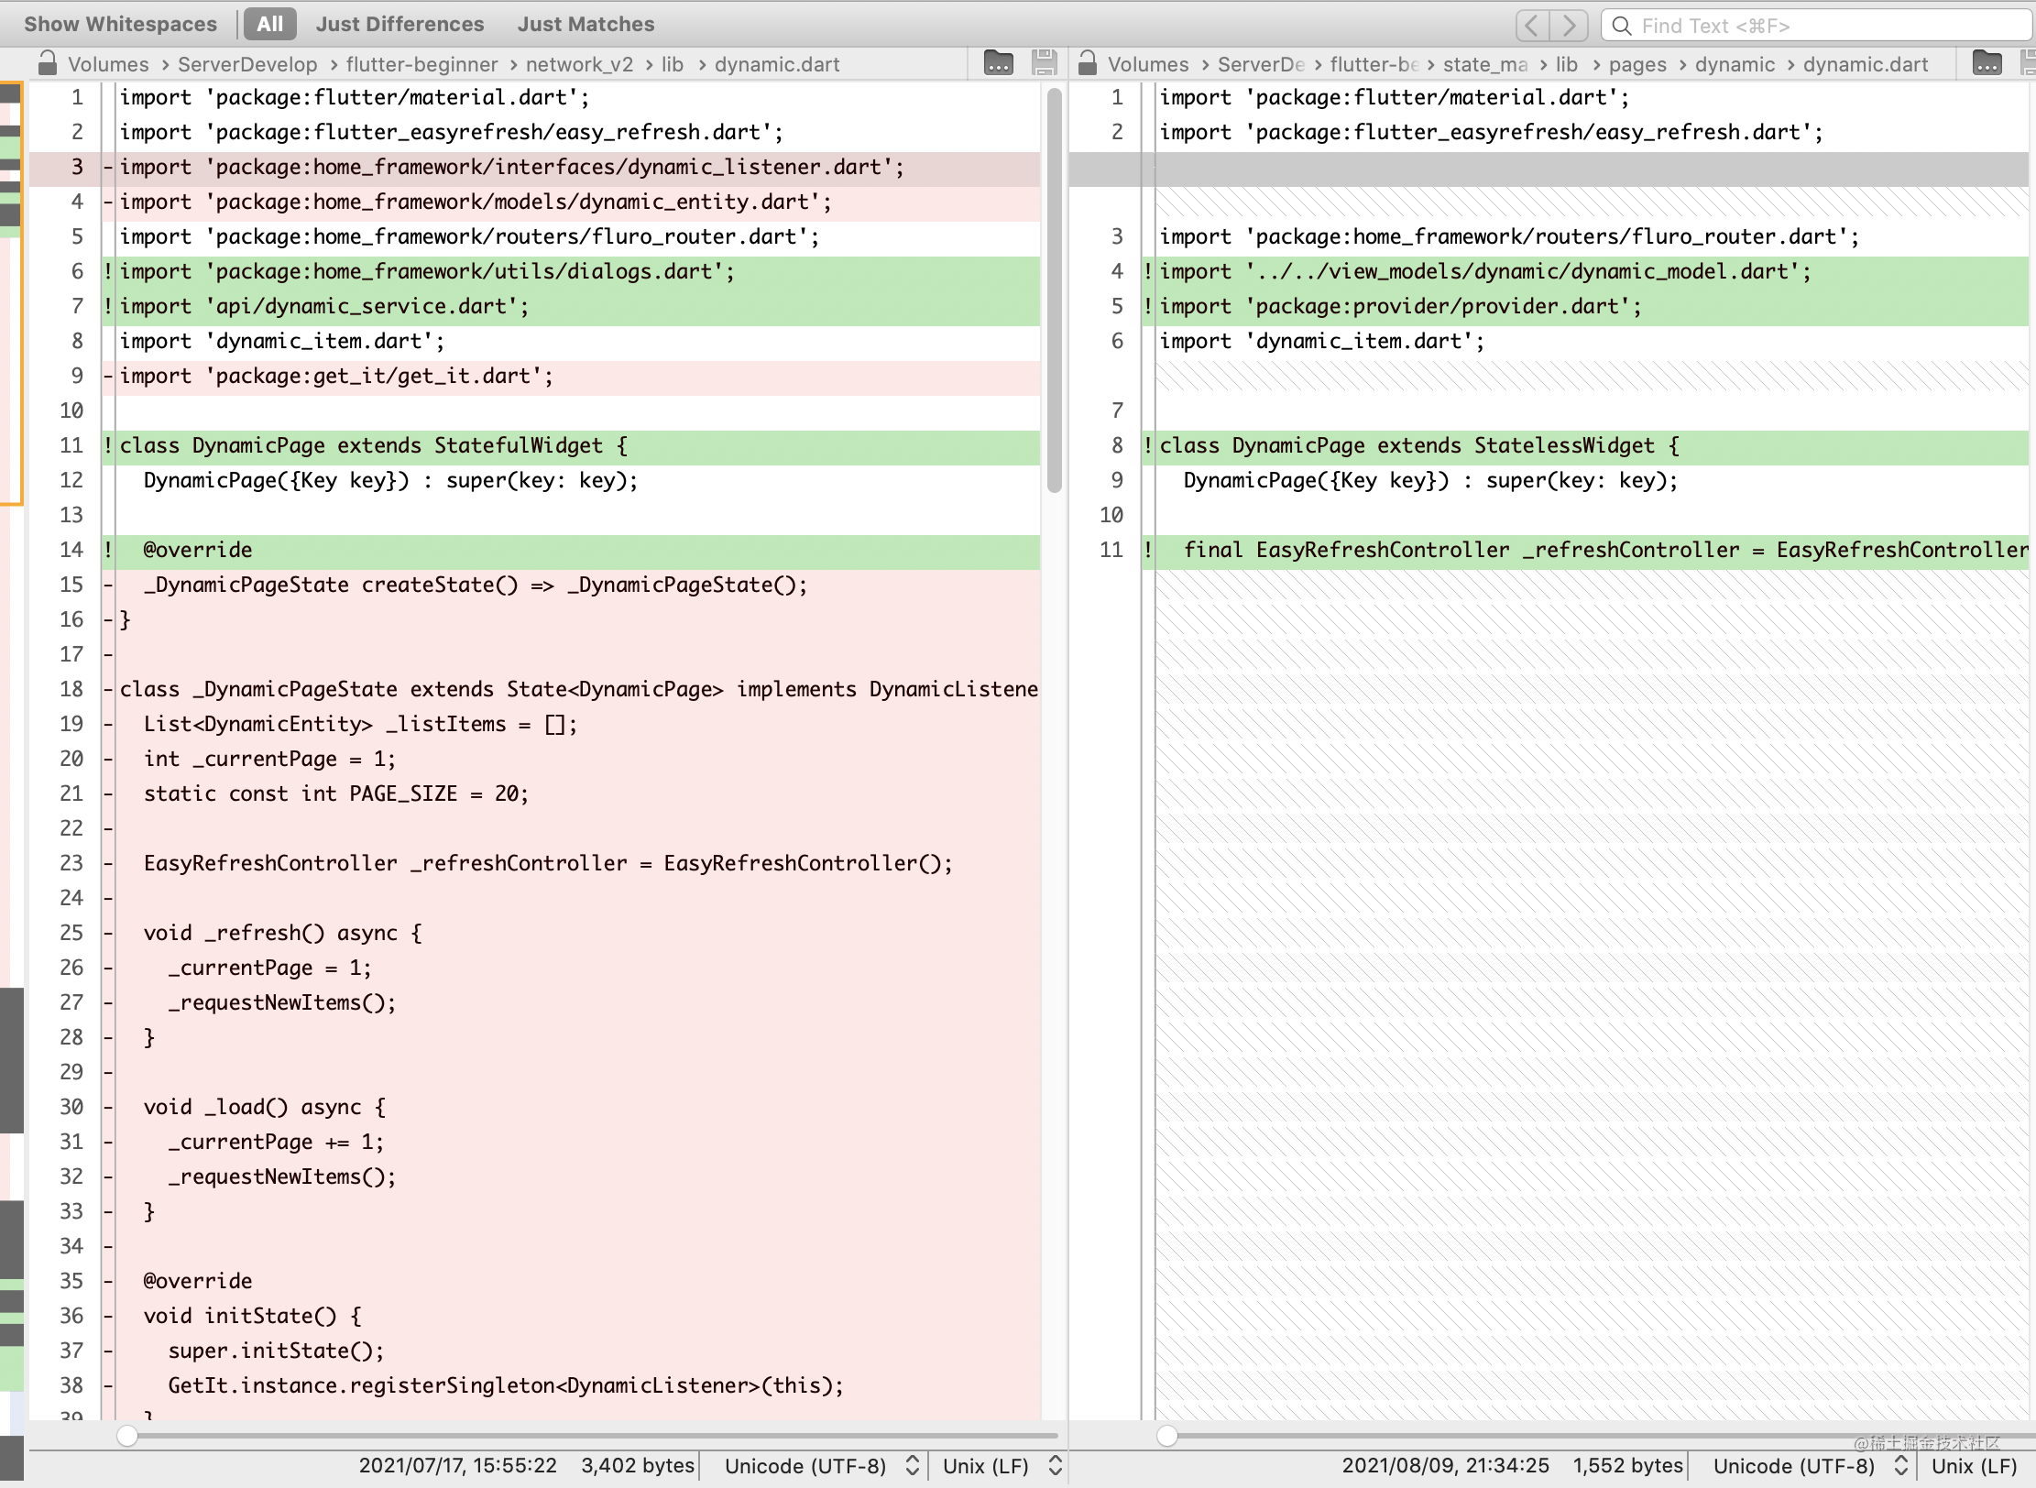Click change marker on right line 8
This screenshot has height=1488, width=2036.
click(x=1148, y=445)
